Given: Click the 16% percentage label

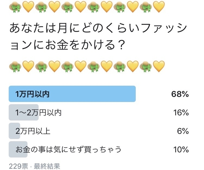Looking at the screenshot, I should (181, 113).
